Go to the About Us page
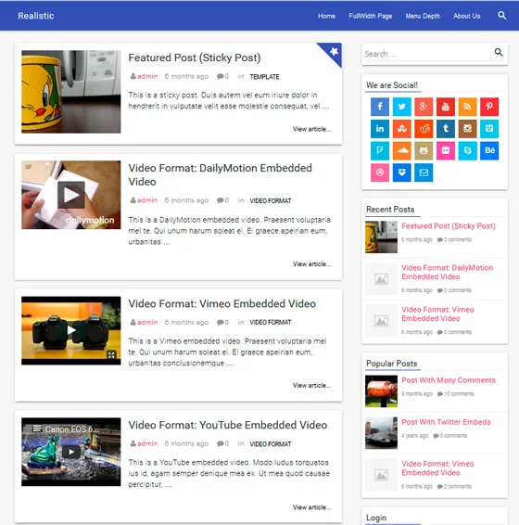The height and width of the screenshot is (525, 519). pos(467,16)
